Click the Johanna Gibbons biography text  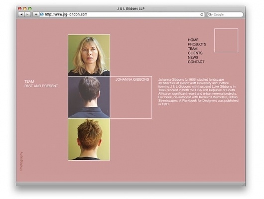(x=198, y=92)
